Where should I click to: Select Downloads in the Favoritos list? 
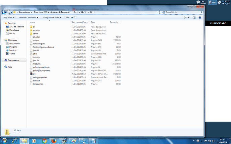(x=14, y=30)
